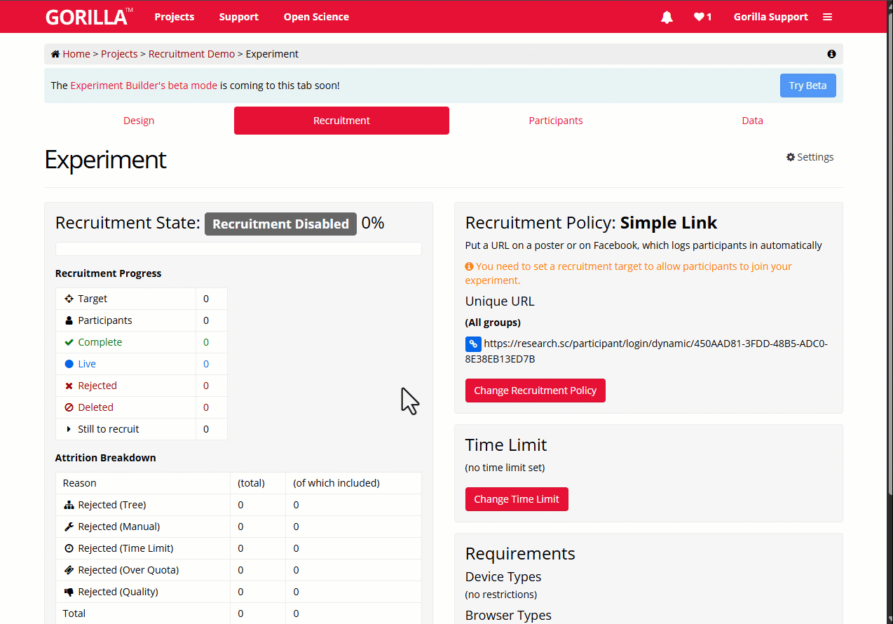This screenshot has height=624, width=893.
Task: Click the Recruitment Disabled state toggle
Action: (280, 224)
